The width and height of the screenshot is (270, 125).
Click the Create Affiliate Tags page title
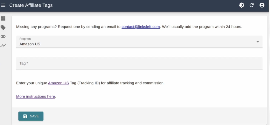31,5
